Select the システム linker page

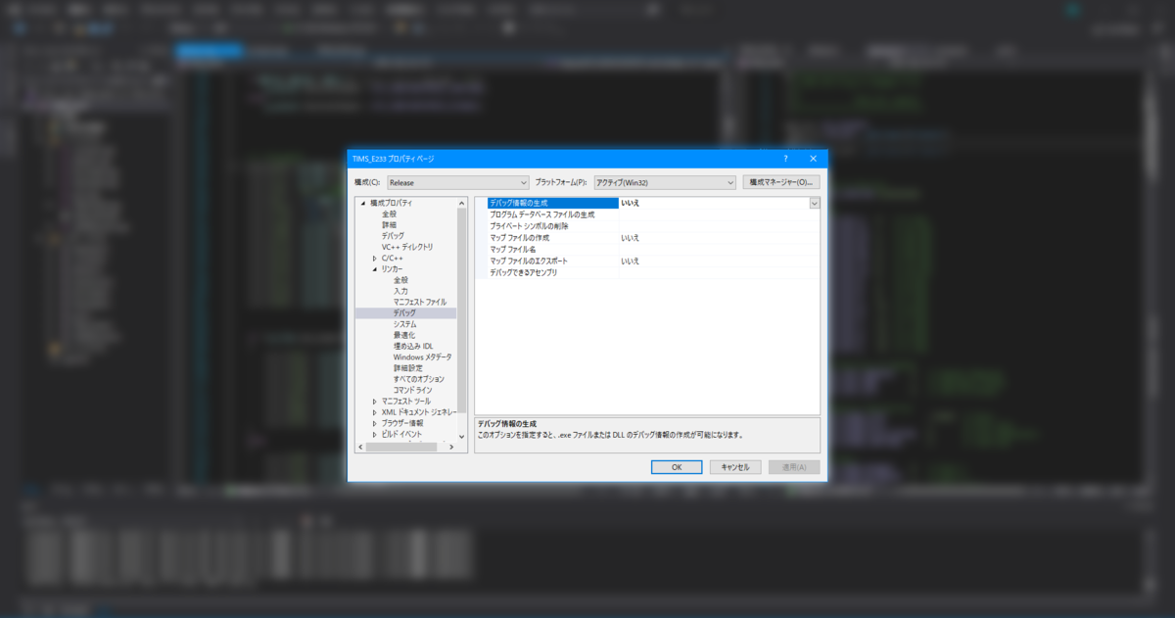click(x=404, y=324)
